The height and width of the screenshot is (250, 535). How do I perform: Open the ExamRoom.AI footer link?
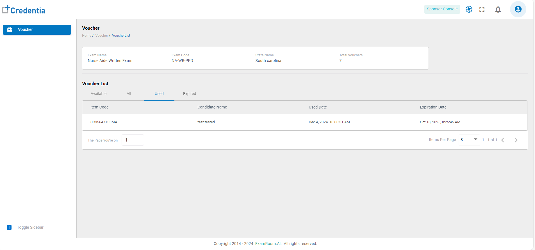click(x=268, y=244)
